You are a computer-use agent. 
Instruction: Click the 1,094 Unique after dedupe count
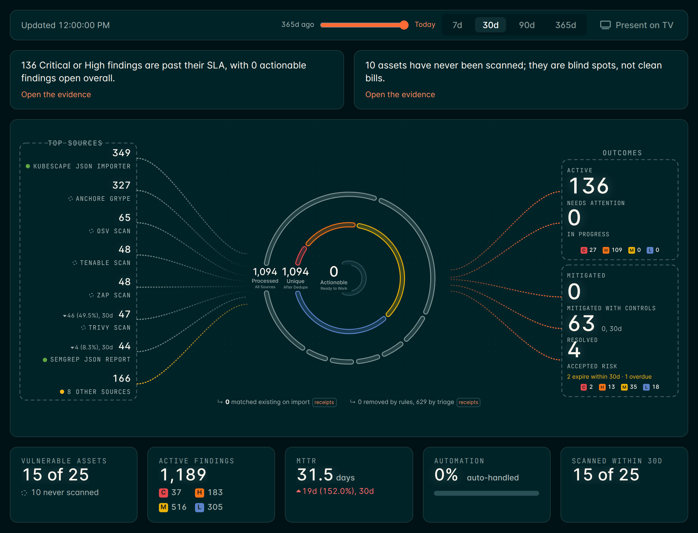coord(296,272)
